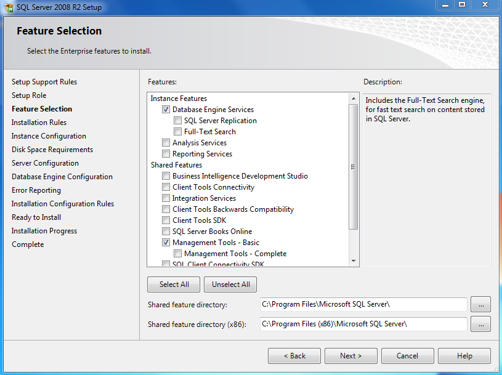Uncheck Database Engine Services checkbox
Viewport: 502px width, 375px height.
[166, 110]
